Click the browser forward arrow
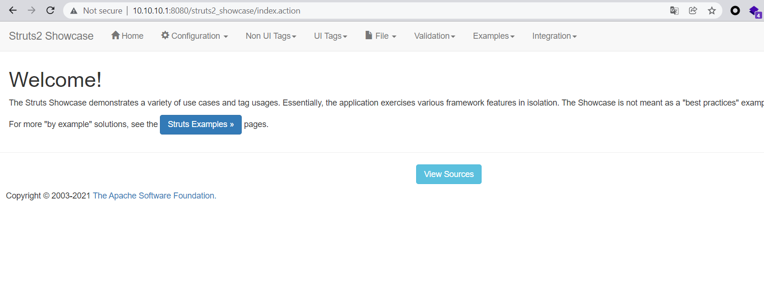This screenshot has height=298, width=764. point(31,10)
